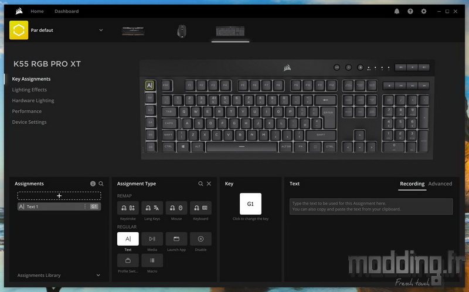
Task: Search within Assignments panel
Action: tap(101, 184)
